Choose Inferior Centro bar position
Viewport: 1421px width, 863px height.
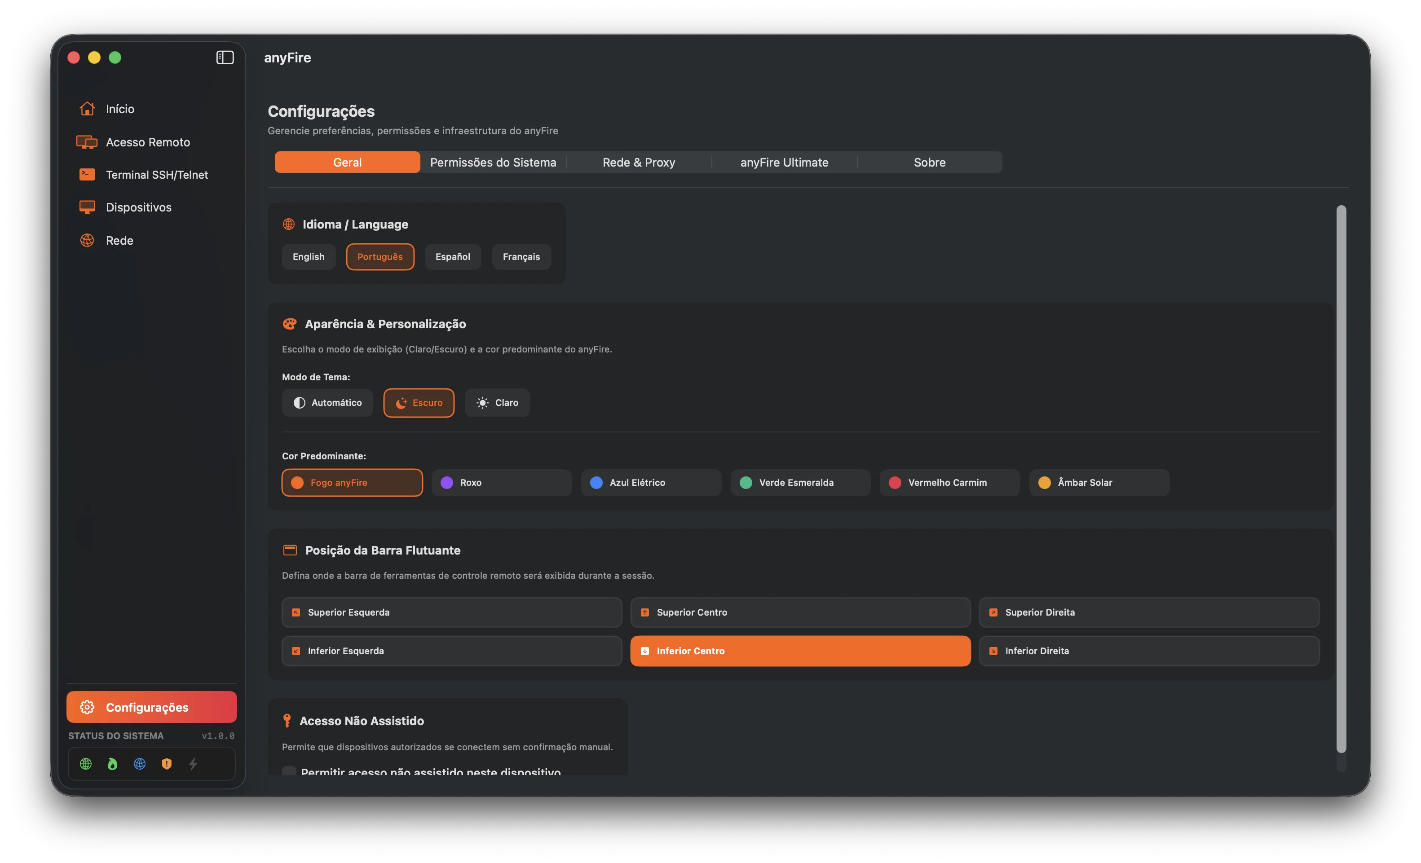click(x=800, y=651)
